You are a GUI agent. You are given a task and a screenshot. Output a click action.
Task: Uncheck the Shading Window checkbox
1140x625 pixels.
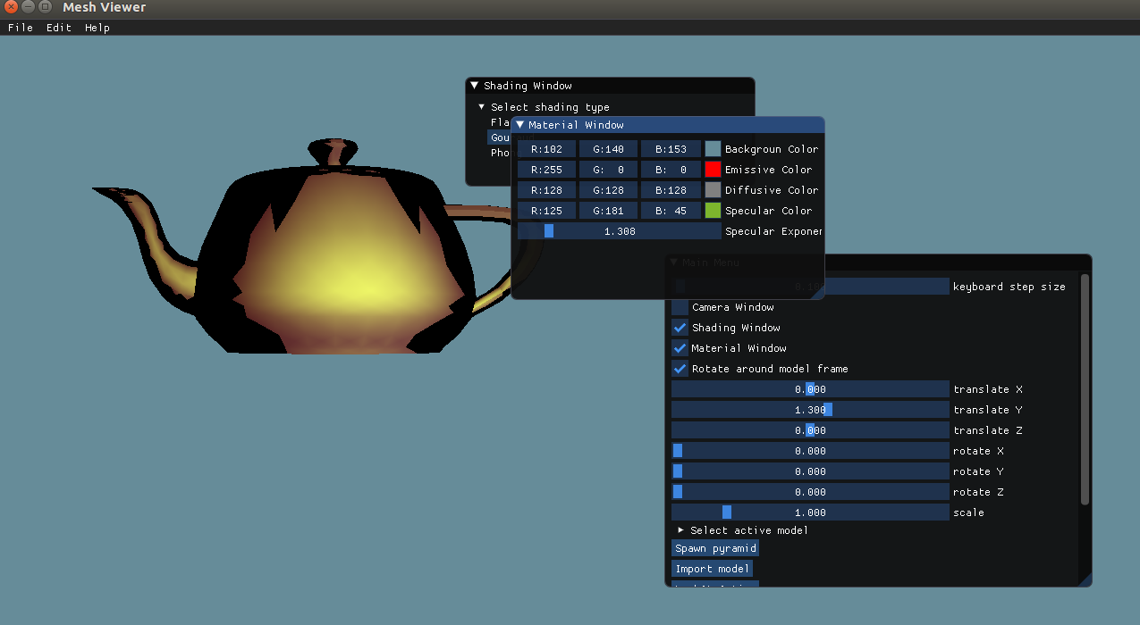tap(680, 328)
